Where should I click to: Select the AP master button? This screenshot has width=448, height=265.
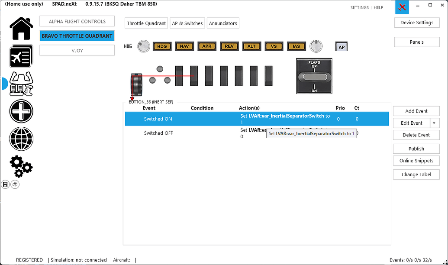coord(342,47)
